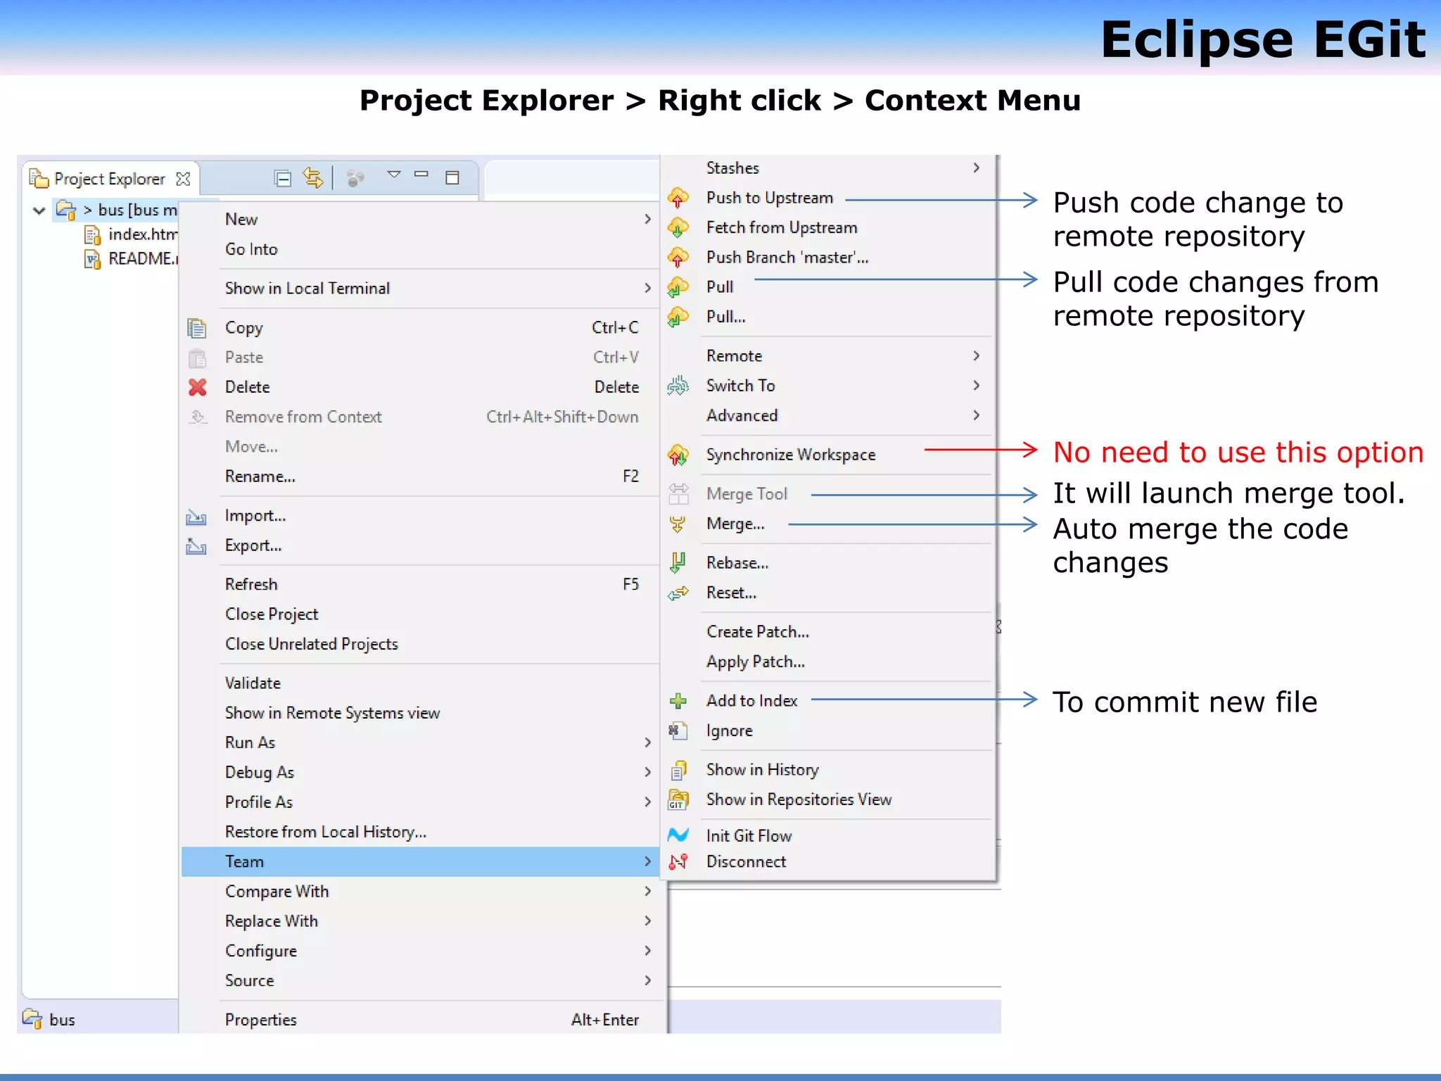The height and width of the screenshot is (1081, 1441).
Task: Close the Project Explorer tab
Action: 183,179
